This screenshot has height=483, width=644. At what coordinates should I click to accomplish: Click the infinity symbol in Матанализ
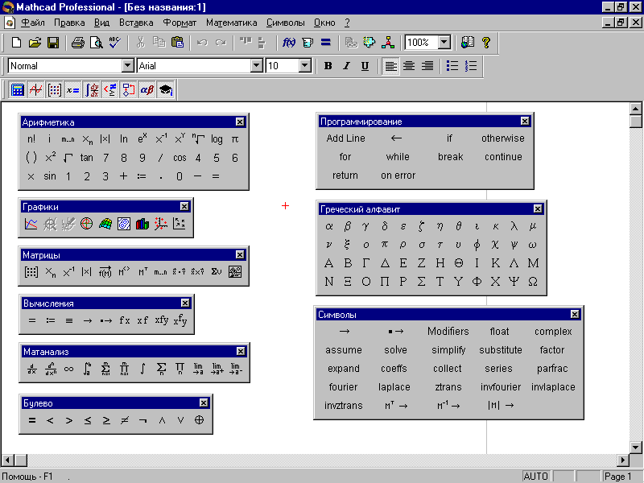69,369
